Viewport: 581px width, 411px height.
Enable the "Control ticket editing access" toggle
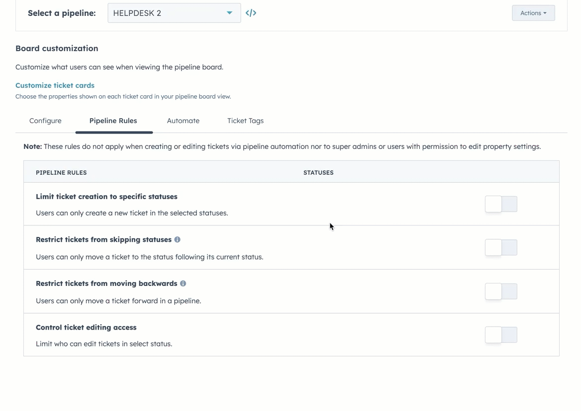pos(501,335)
